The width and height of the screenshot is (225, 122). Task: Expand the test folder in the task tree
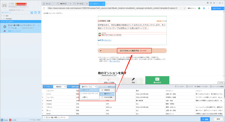[2, 16]
